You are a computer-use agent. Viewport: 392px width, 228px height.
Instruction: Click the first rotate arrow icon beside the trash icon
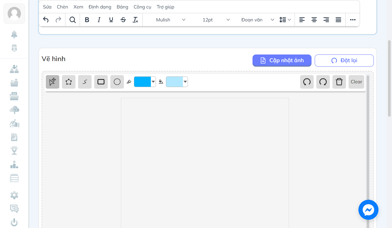tap(307, 82)
